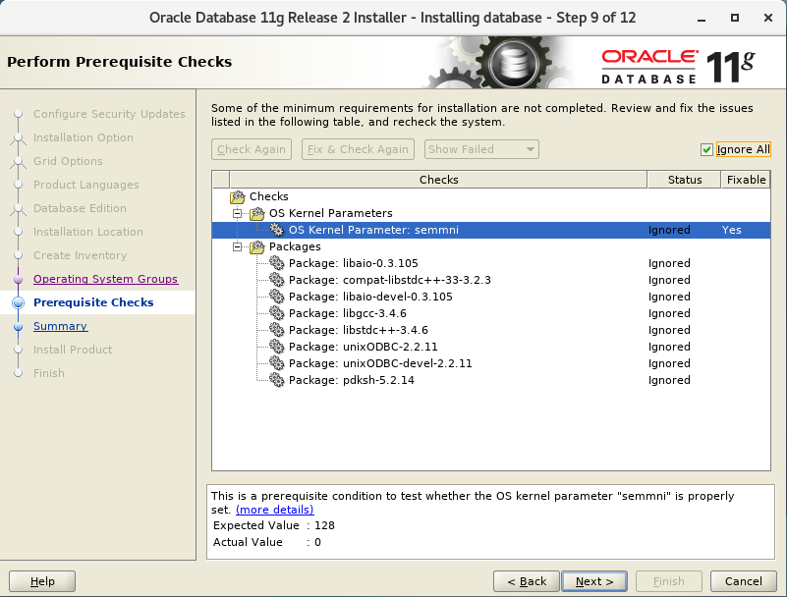Click gear icon for pdksh-5.2.14 package
This screenshot has width=787, height=597.
point(276,380)
